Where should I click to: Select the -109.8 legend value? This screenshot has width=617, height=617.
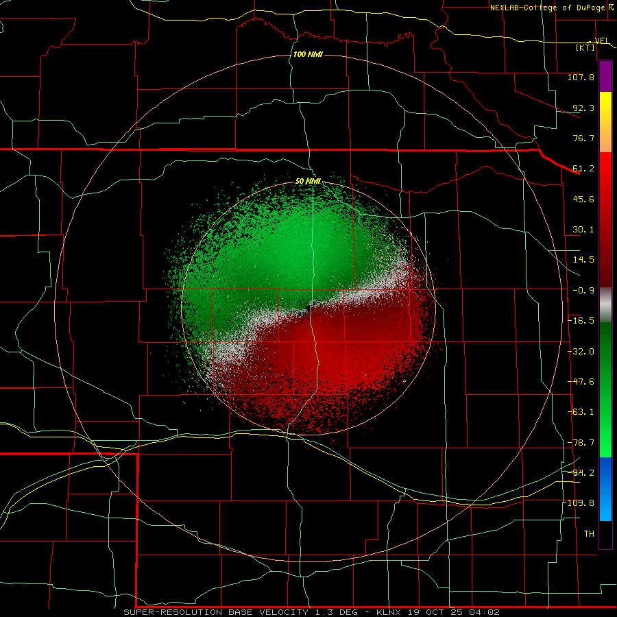point(579,503)
